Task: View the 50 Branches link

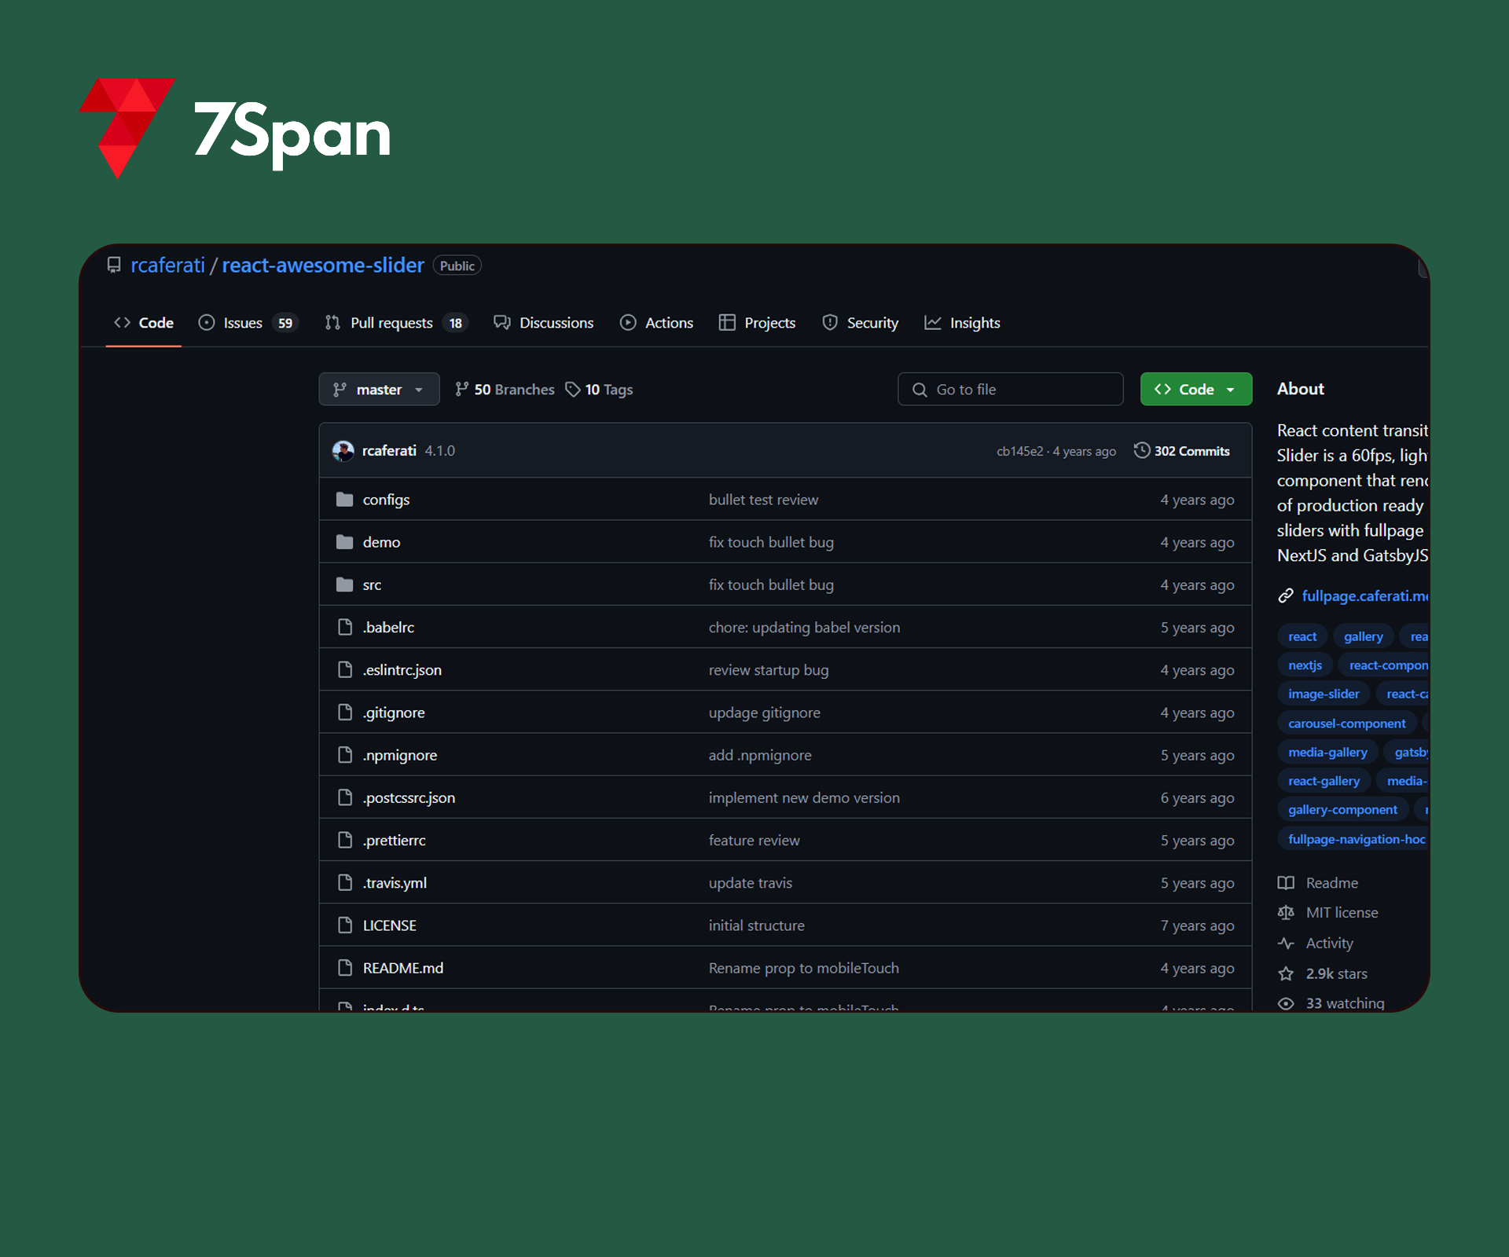Action: point(505,390)
